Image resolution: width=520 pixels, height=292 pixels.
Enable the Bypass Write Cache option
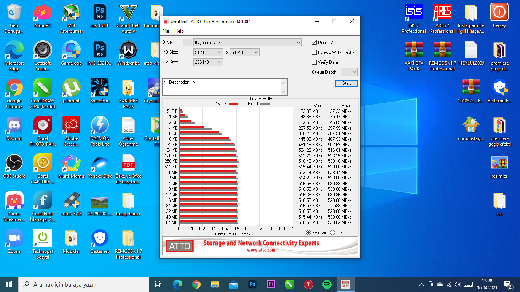314,52
